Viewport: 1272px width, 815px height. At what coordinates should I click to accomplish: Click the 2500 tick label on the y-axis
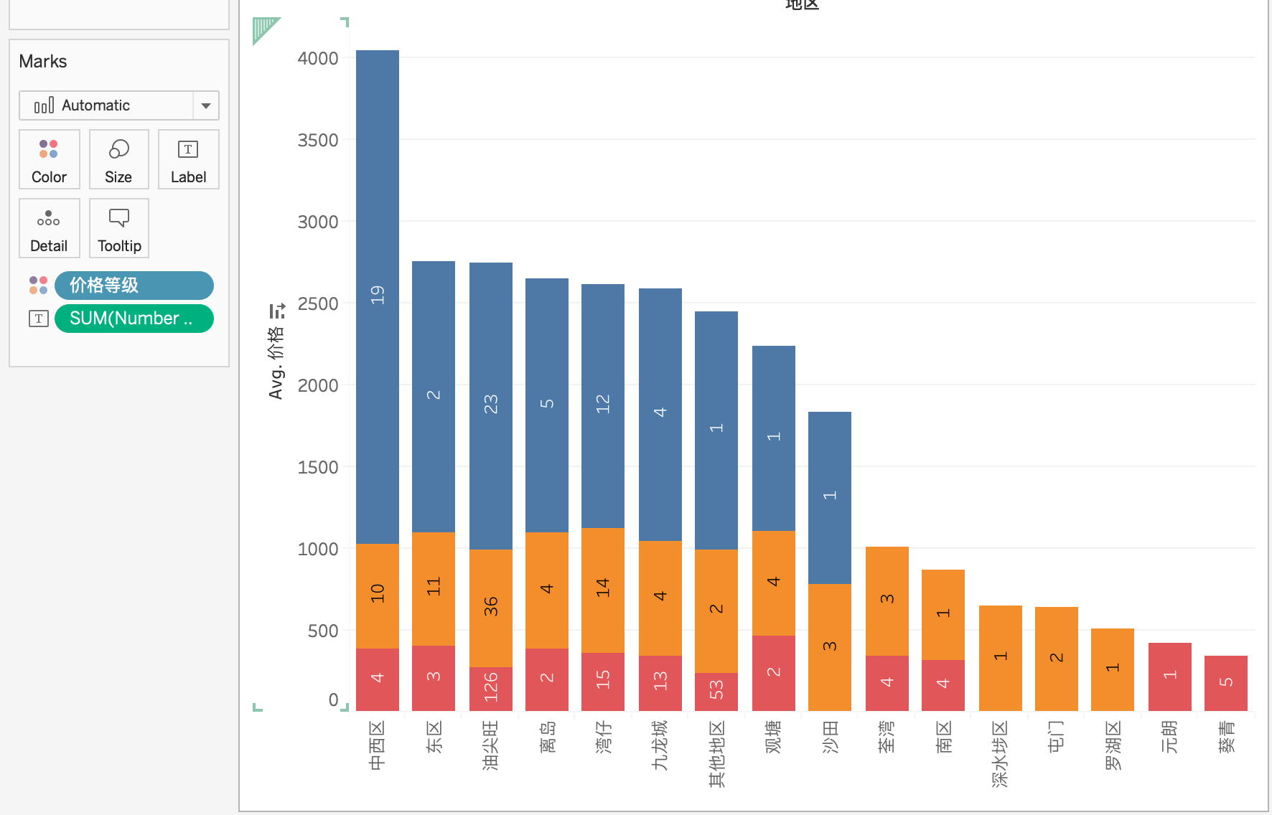click(318, 303)
